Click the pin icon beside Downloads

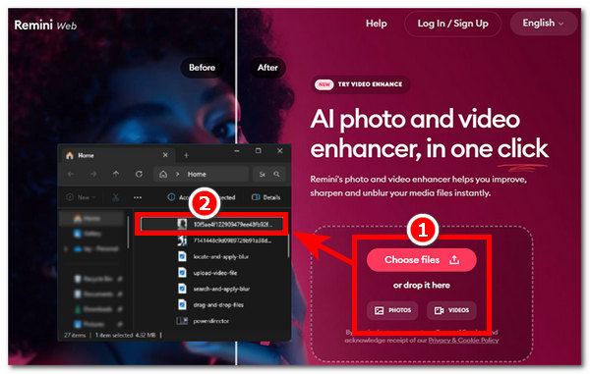click(120, 309)
